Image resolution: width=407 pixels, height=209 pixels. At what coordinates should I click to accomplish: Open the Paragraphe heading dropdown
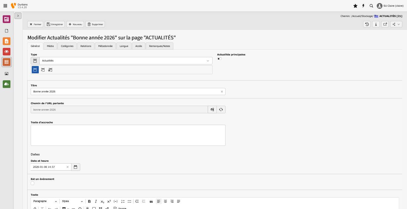click(x=45, y=201)
